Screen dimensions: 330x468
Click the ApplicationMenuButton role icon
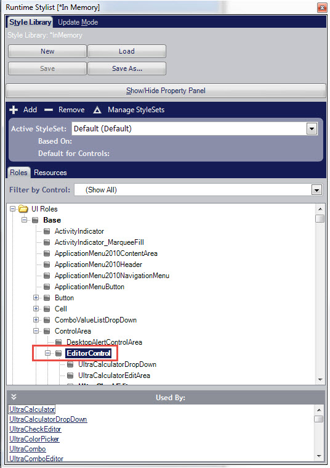click(47, 287)
